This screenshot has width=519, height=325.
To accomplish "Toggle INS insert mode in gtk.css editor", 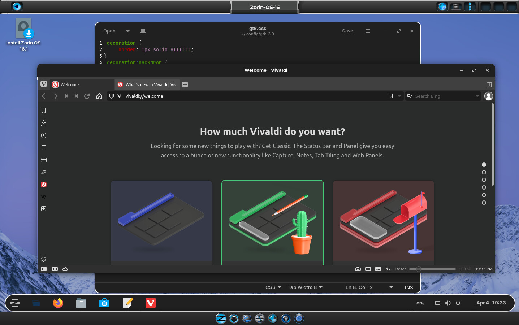I will pos(409,287).
